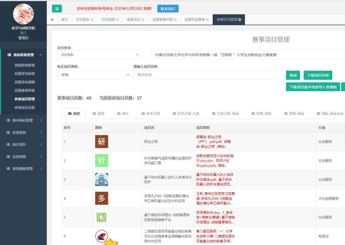Click the green 针 project icon

[x=102, y=160]
